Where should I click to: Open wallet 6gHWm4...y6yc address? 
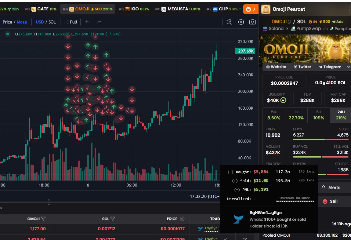[266, 213]
